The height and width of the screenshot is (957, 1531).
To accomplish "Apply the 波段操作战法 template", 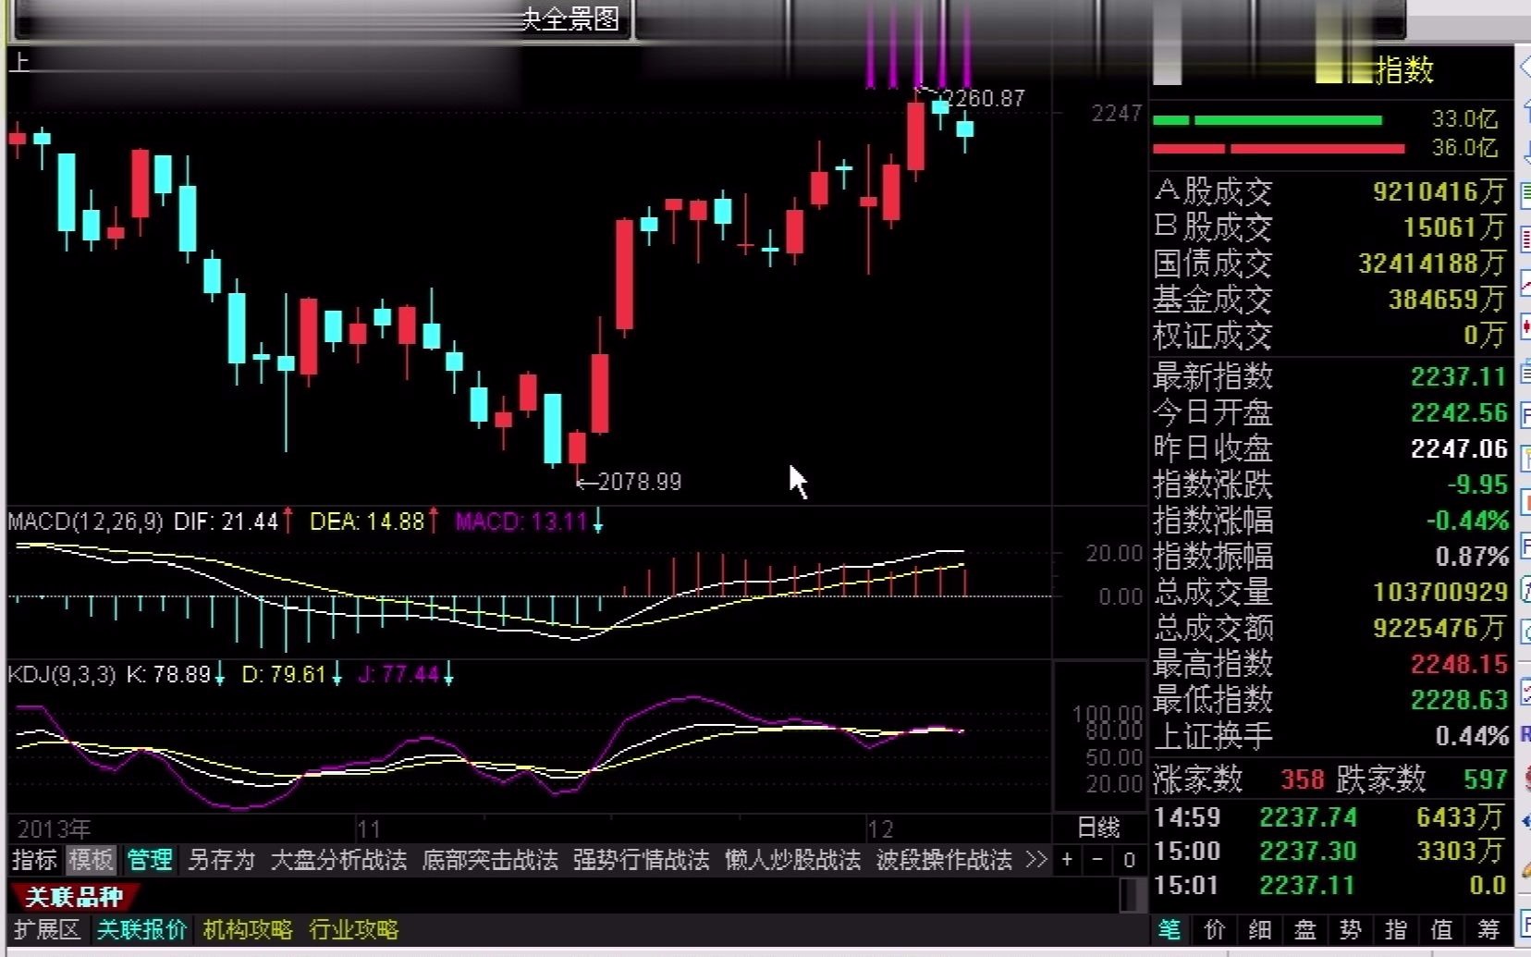I will pos(944,860).
